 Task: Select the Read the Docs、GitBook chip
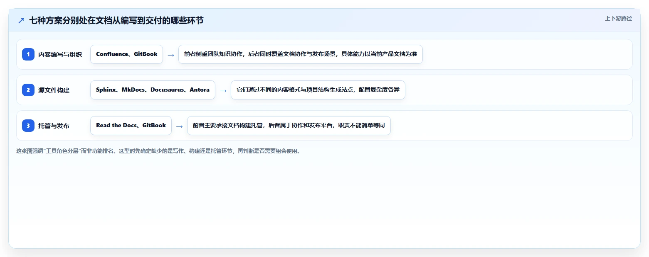pyautogui.click(x=131, y=126)
